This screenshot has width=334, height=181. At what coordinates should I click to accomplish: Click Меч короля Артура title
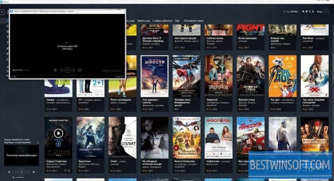[x=185, y=38]
